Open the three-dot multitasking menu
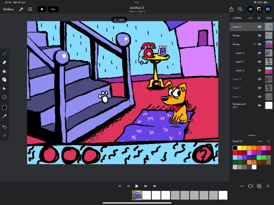 pos(137,2)
